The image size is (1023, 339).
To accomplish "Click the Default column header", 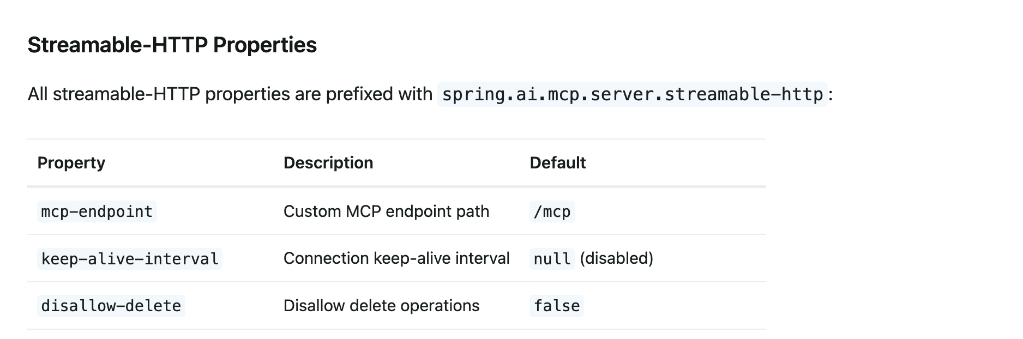I will 557,163.
